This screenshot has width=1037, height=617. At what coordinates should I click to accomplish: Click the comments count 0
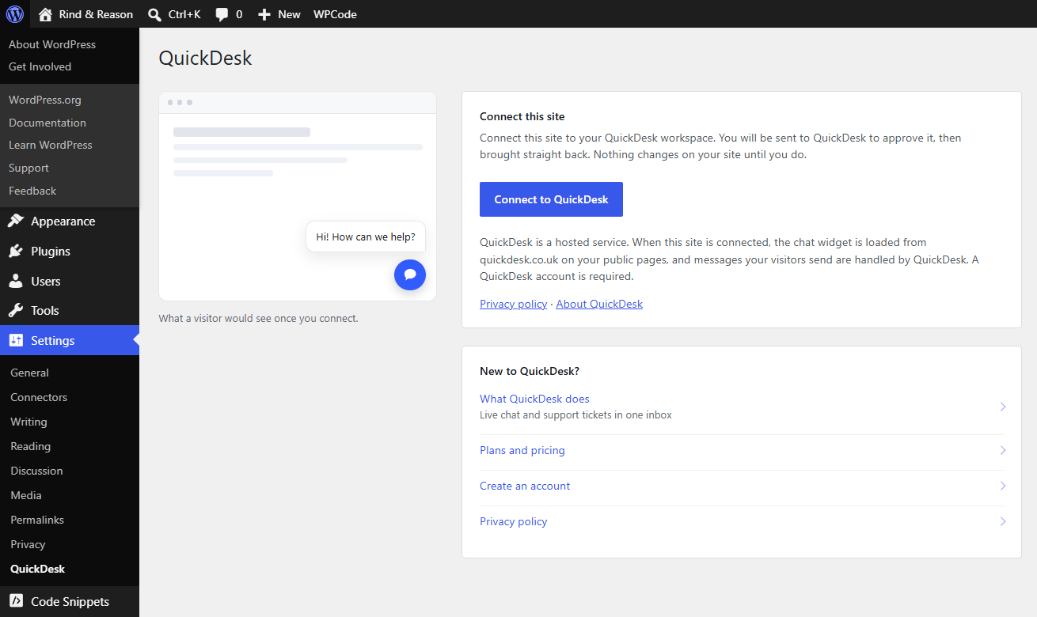239,14
